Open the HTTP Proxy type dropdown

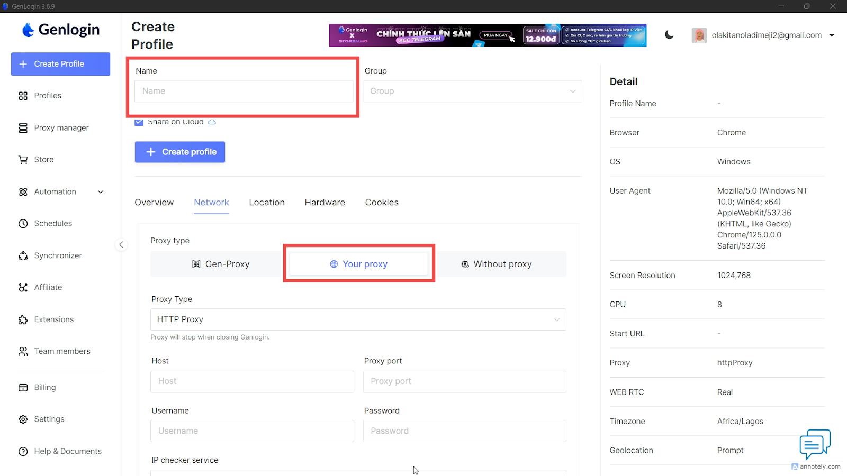click(358, 320)
